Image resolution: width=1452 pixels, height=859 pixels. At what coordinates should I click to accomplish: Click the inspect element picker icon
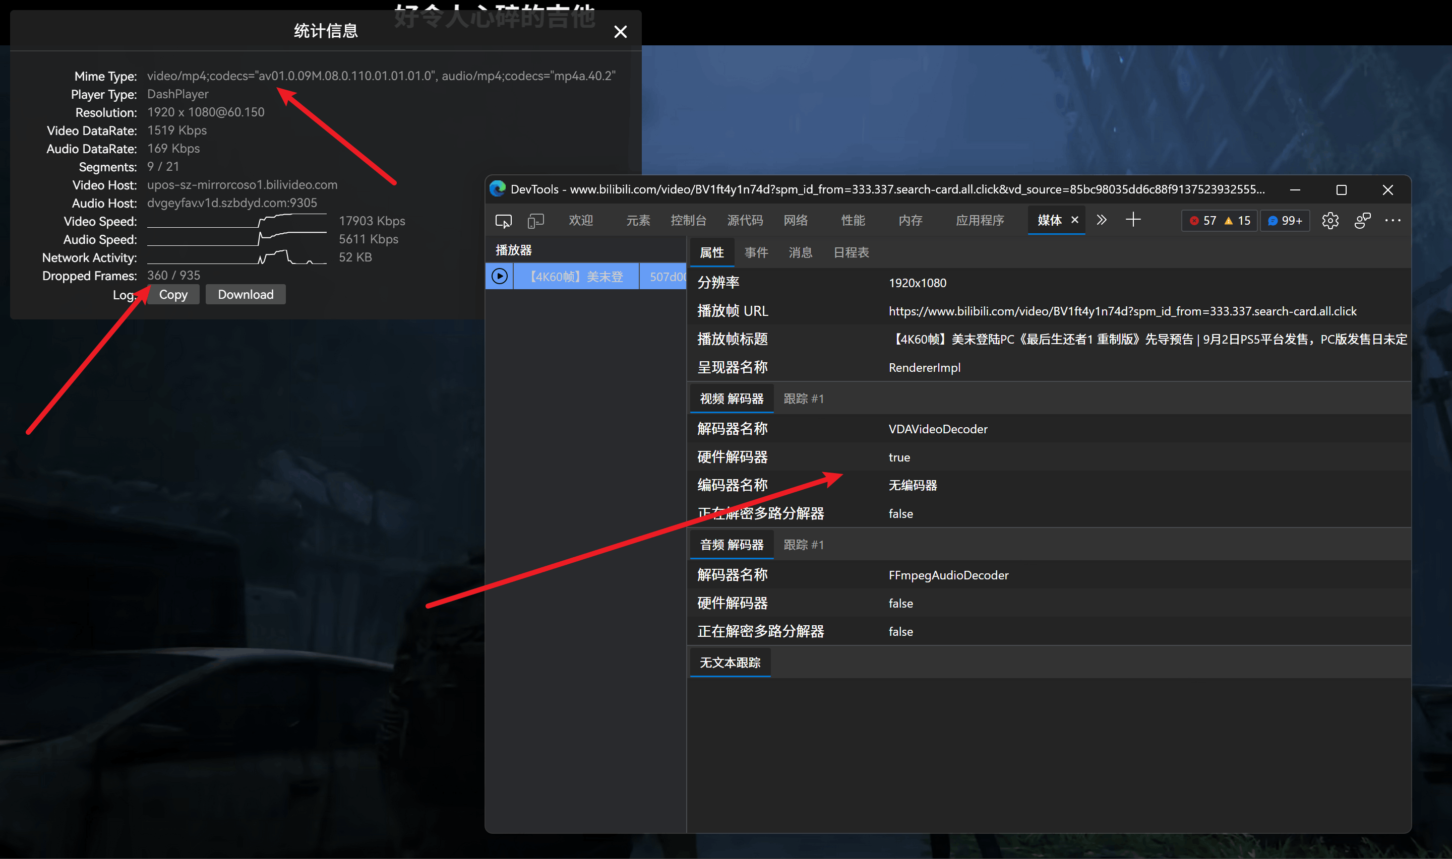(x=503, y=221)
